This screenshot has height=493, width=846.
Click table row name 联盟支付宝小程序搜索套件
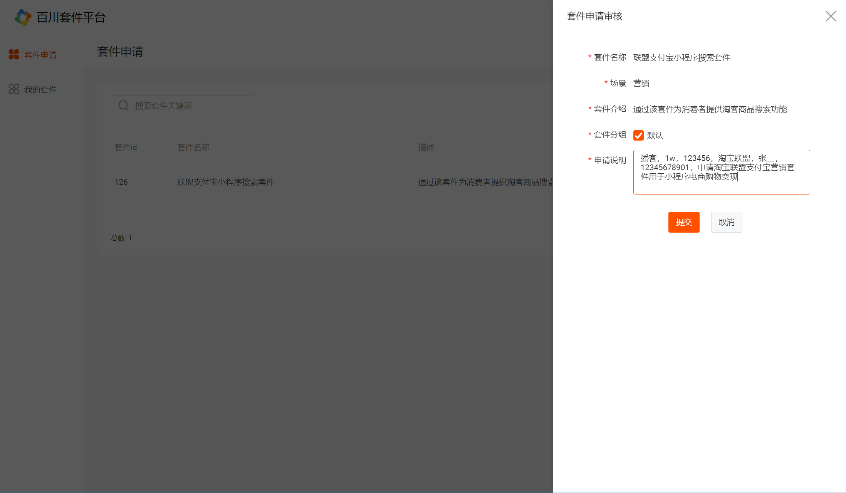226,182
